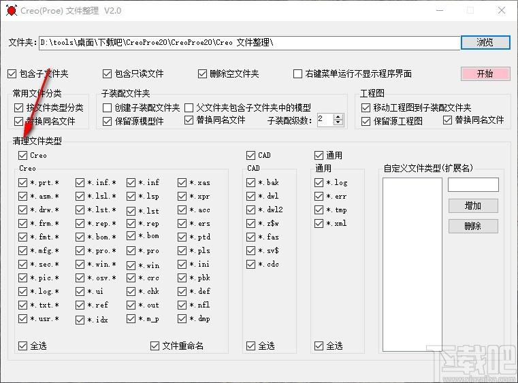Toggle 替换同名文件 in 子装配文件夹 group
518x383 pixels.
click(x=189, y=120)
